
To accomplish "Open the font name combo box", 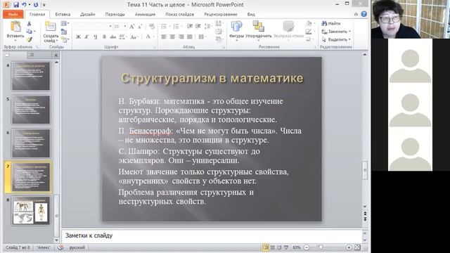I will [93, 27].
